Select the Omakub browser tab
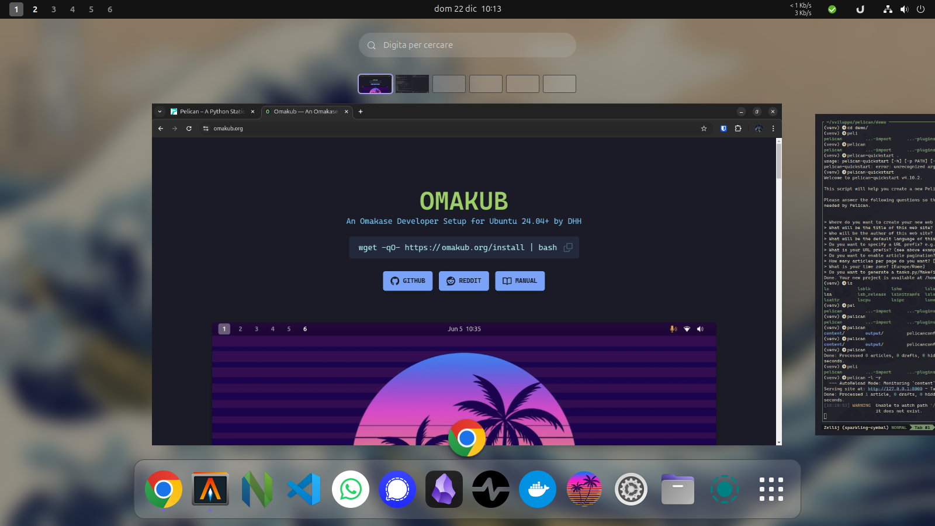This screenshot has height=526, width=935. [x=305, y=112]
